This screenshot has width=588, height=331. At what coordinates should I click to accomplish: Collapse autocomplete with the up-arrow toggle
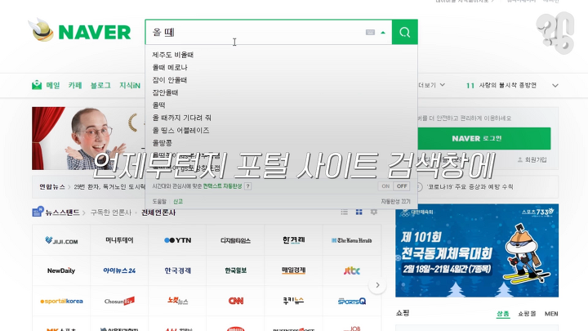[383, 33]
